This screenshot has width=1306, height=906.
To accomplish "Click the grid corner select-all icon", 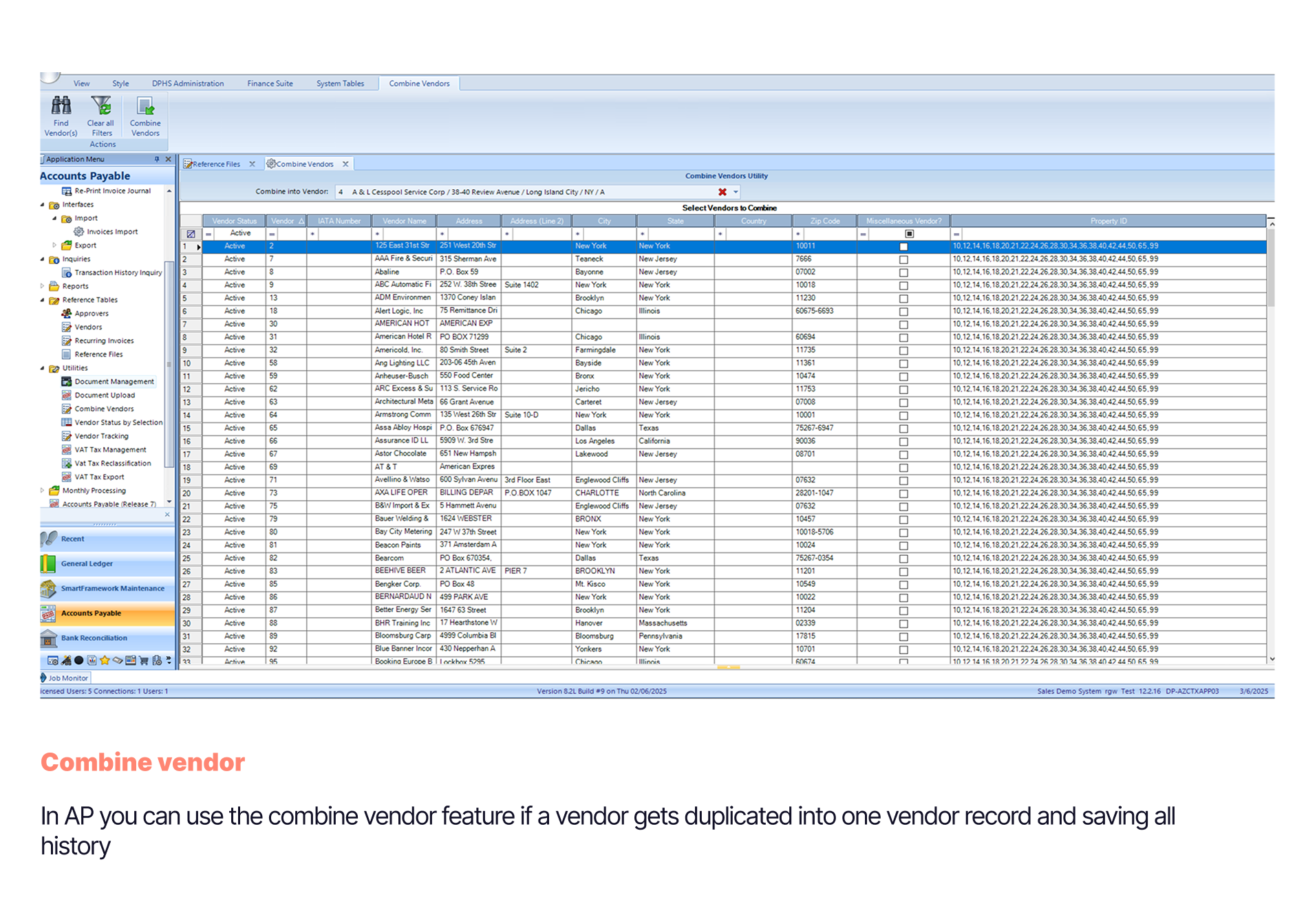I will point(191,234).
